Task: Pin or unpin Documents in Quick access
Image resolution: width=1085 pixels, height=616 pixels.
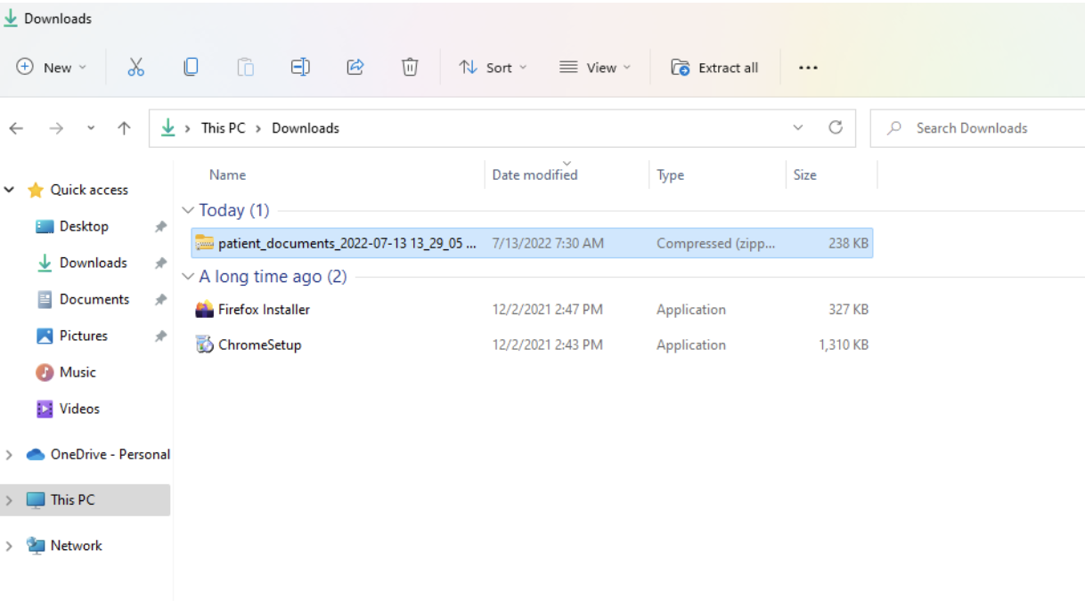Action: pos(160,299)
